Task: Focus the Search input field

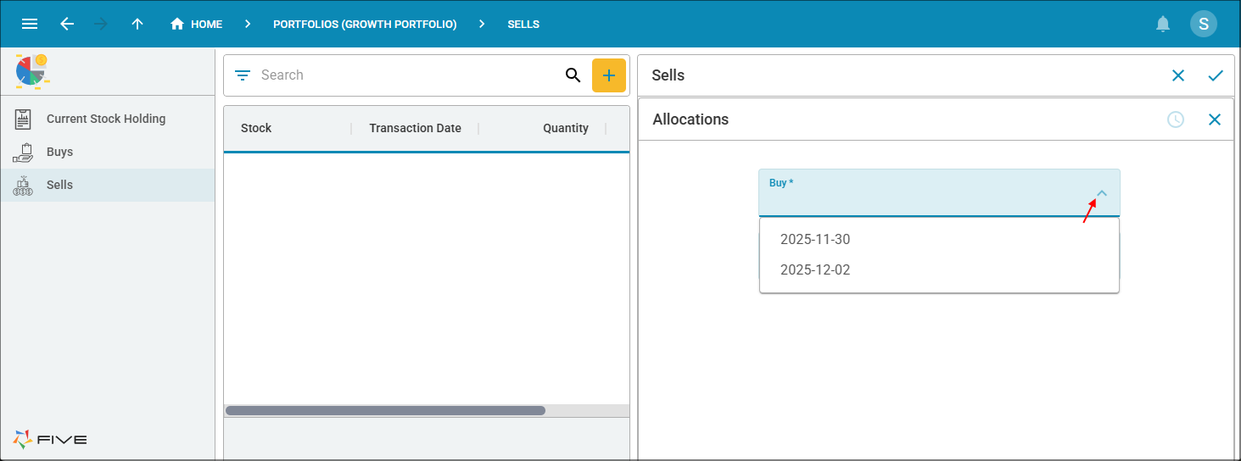Action: (407, 75)
